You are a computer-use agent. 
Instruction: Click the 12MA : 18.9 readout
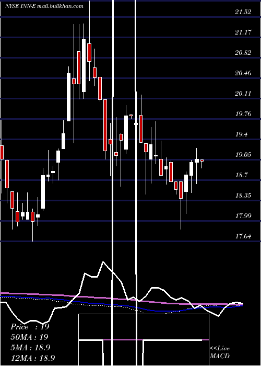[x=32, y=357]
